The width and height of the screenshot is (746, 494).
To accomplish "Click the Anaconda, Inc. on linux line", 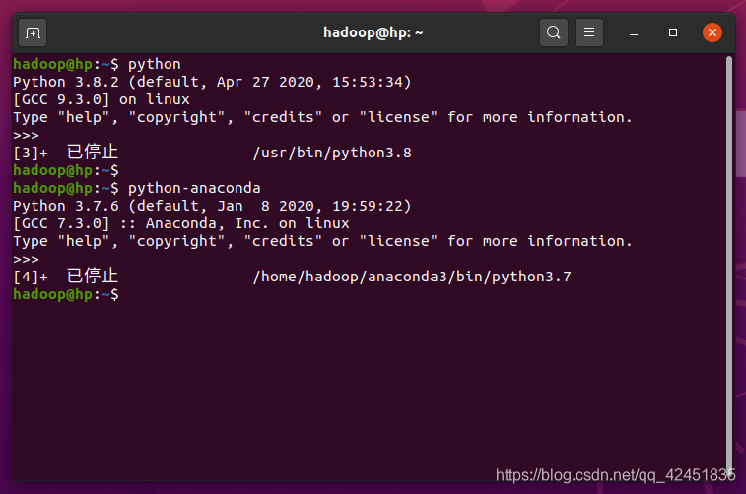I will [181, 223].
